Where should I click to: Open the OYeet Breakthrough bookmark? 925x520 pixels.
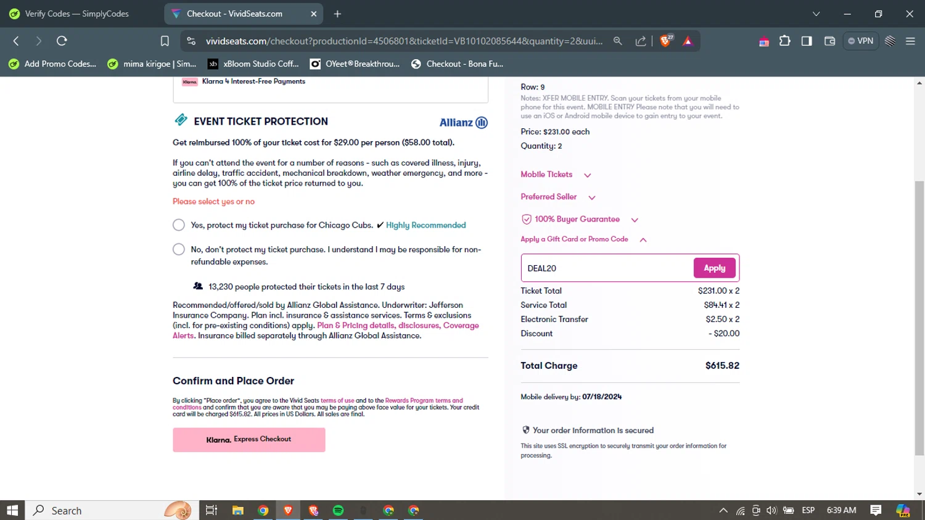355,64
